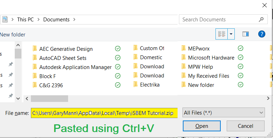This screenshot has height=138, width=273.
Task: Click the document icon in address bar
Action: coord(5,20)
